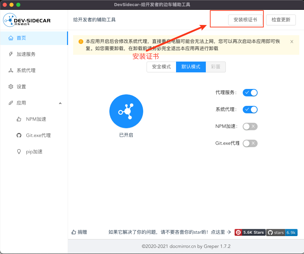
Task: Open the GitHub stars 6.9k badge
Action: point(282,232)
